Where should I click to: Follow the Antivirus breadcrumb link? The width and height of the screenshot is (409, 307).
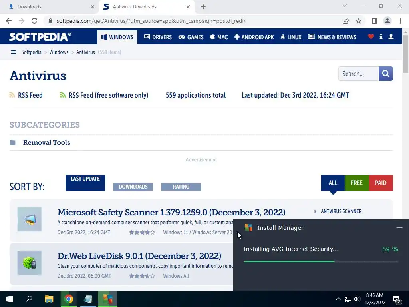click(x=85, y=52)
